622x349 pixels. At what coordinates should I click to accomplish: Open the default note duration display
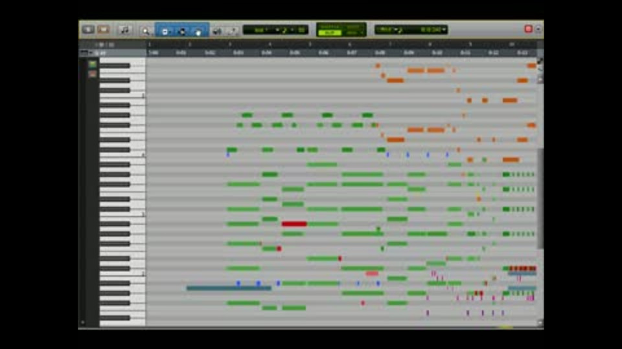tap(275, 30)
